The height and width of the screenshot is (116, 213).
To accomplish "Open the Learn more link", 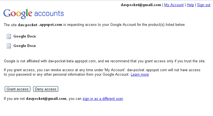I will (140, 75).
